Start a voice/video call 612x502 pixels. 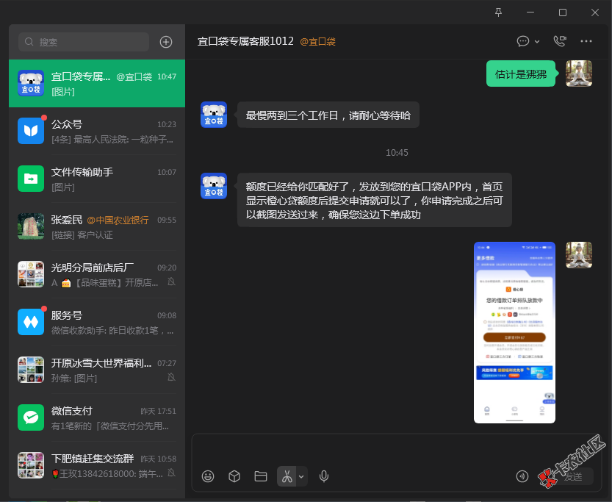pyautogui.click(x=560, y=41)
